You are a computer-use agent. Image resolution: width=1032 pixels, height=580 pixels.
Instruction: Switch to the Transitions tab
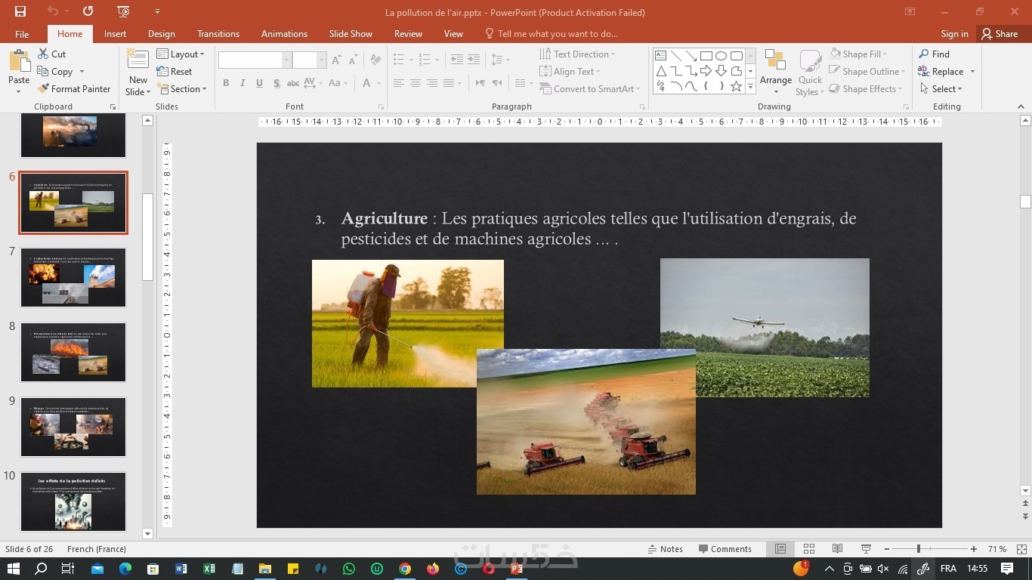click(218, 34)
